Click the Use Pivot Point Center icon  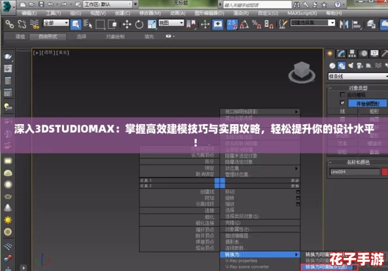click(191, 24)
